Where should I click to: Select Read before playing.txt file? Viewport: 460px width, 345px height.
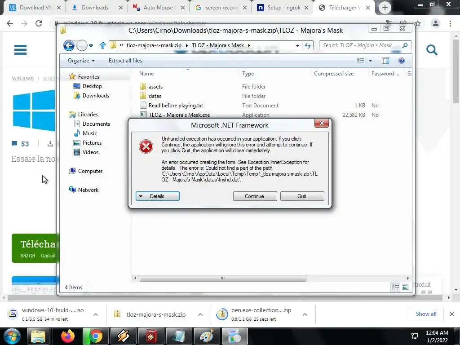pyautogui.click(x=176, y=105)
